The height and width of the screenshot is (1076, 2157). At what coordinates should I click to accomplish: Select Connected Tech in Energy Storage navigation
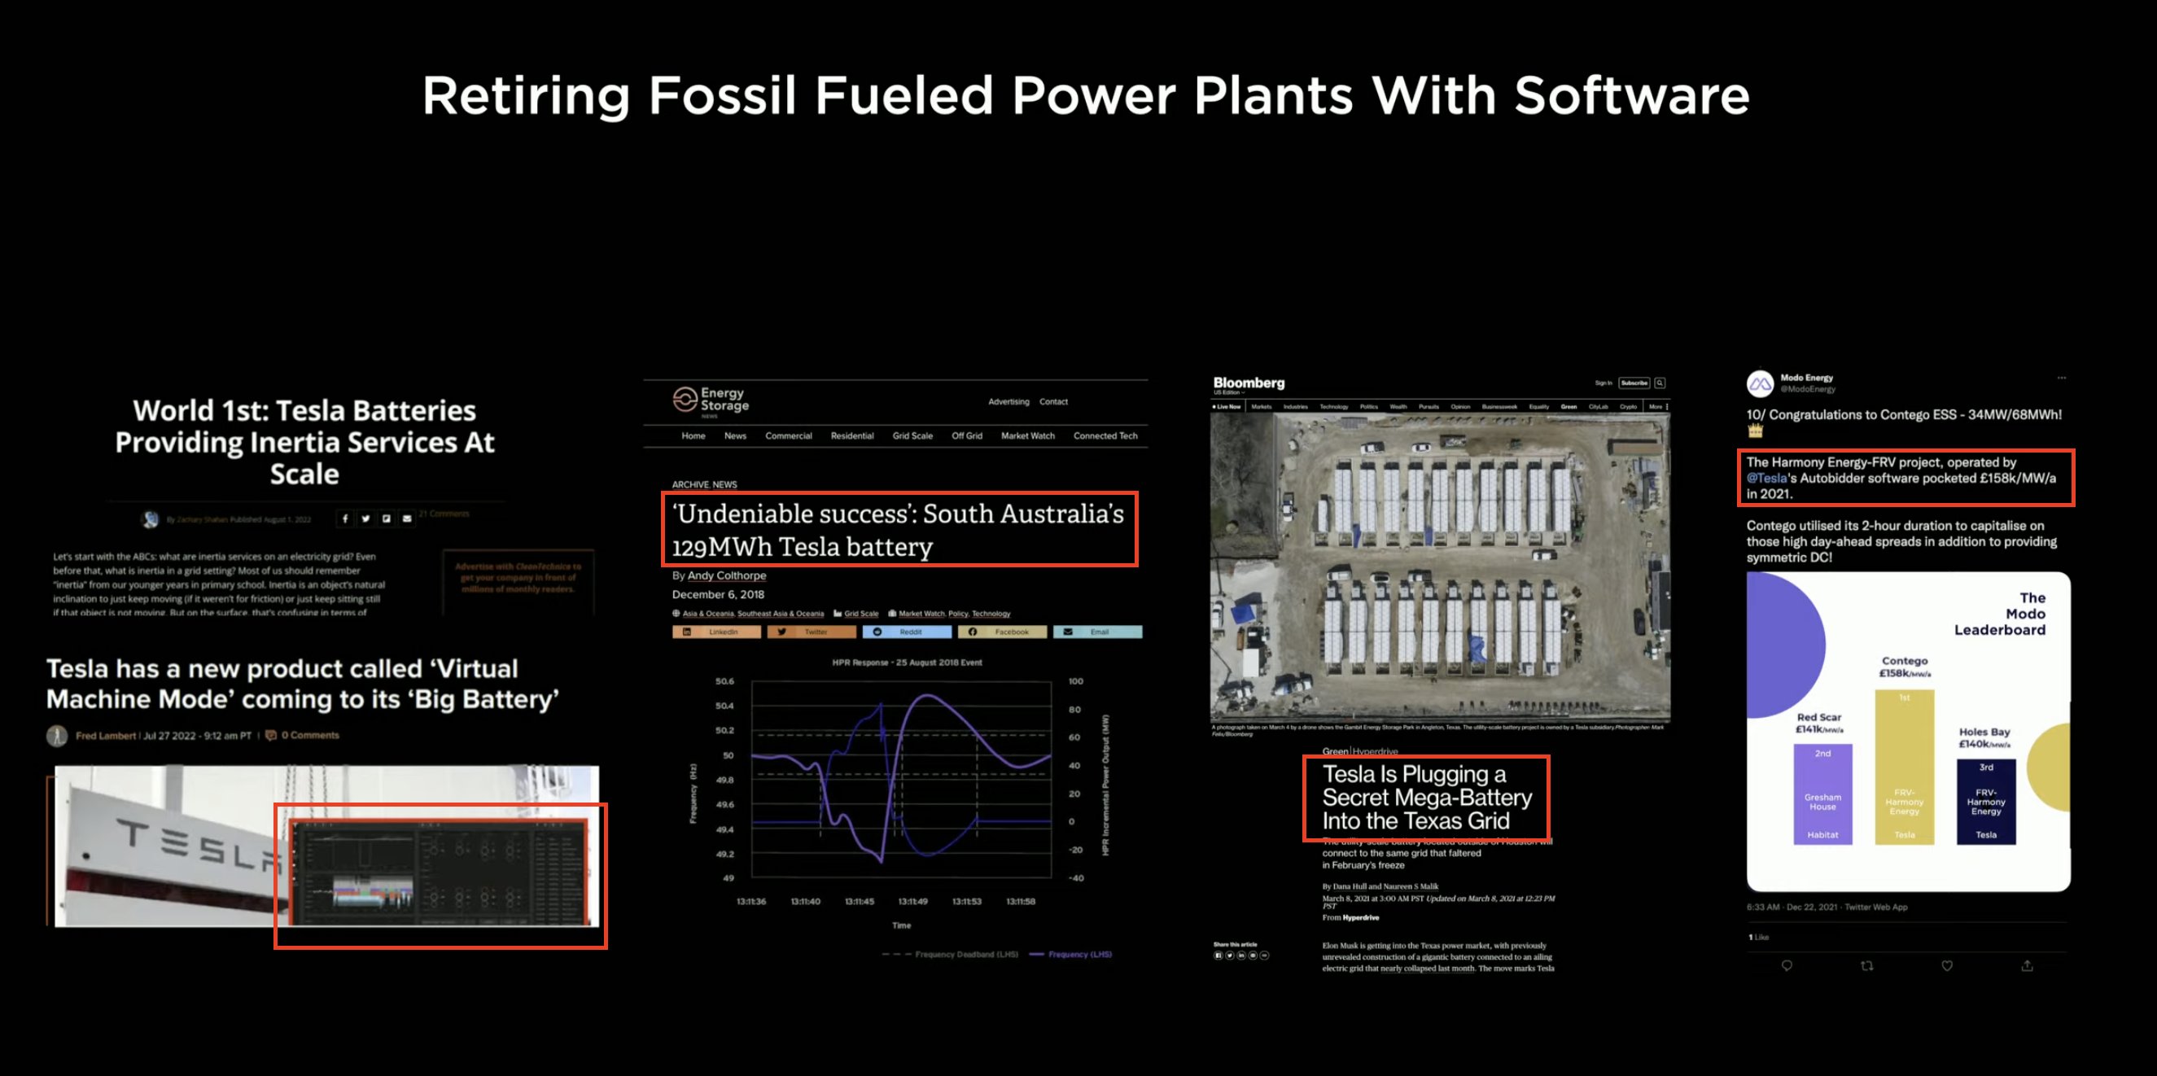pyautogui.click(x=1105, y=436)
